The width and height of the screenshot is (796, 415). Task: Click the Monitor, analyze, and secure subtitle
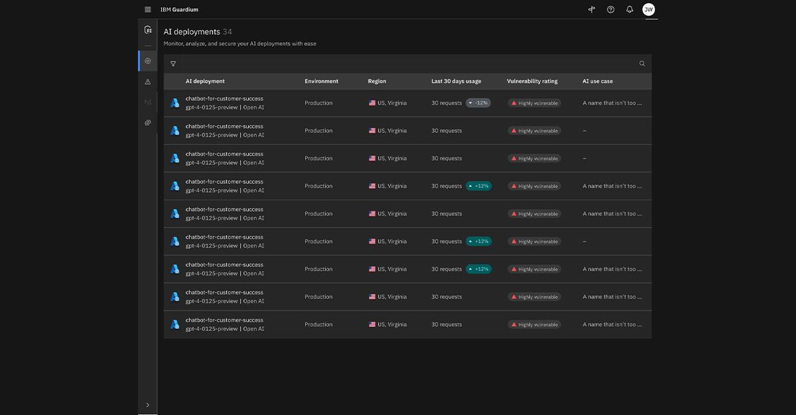[x=240, y=44]
